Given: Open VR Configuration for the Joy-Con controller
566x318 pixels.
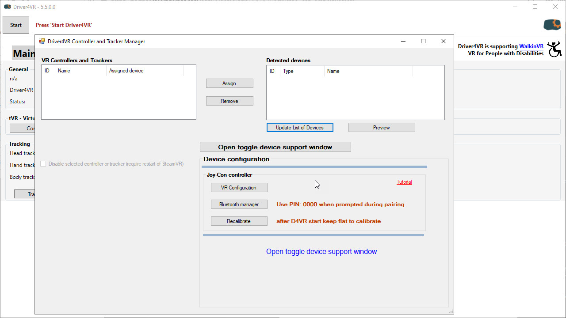Looking at the screenshot, I should (x=239, y=187).
